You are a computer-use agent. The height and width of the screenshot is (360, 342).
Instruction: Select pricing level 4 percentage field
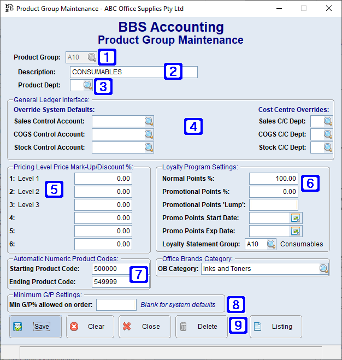point(103,218)
